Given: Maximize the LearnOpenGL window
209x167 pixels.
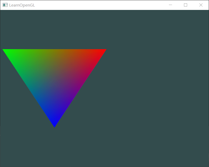Looking at the screenshot, I should pyautogui.click(x=186, y=5).
